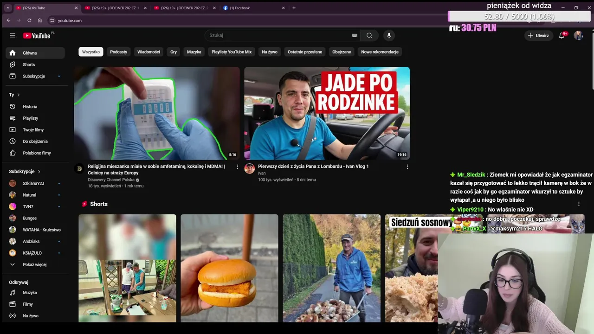Screen dimensions: 594x334
Task: Click the pieniążek od widza progress bar
Action: point(519,16)
